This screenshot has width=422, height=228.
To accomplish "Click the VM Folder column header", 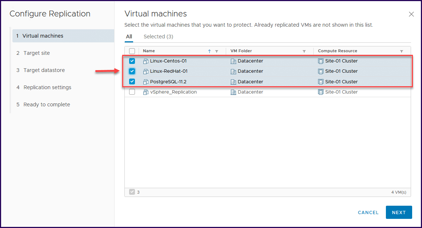I will pyautogui.click(x=241, y=51).
